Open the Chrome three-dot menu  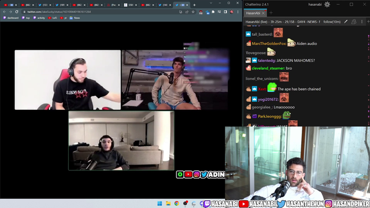(238, 12)
